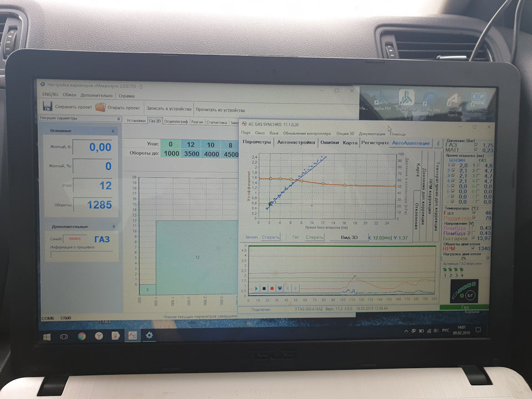The height and width of the screenshot is (399, 532).
Task: Click active gas injector icon number 3
Action: [456, 270]
